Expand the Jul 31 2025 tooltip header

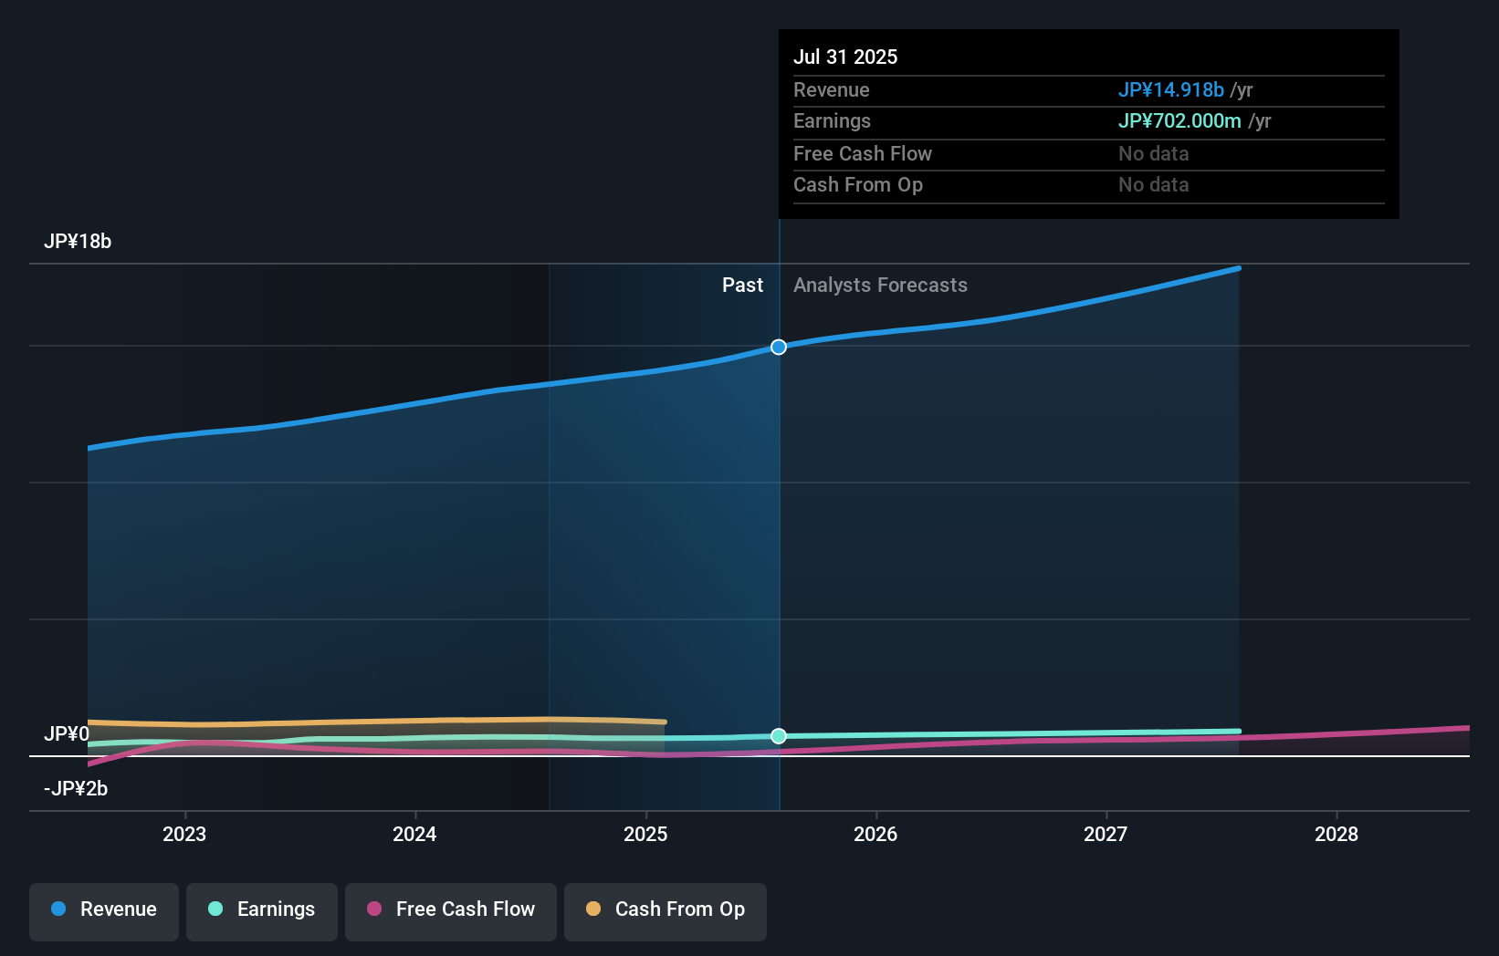click(x=846, y=56)
